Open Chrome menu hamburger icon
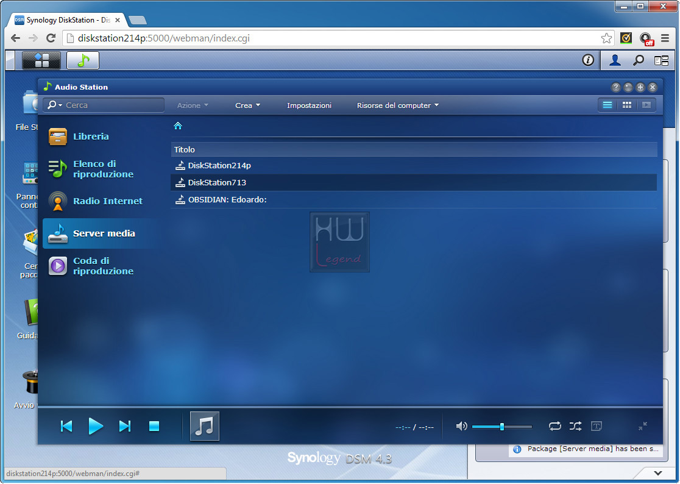Viewport: 680px width, 484px height. [665, 38]
